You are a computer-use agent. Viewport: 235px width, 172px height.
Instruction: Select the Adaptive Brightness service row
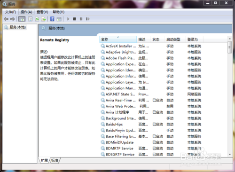pos(151,52)
